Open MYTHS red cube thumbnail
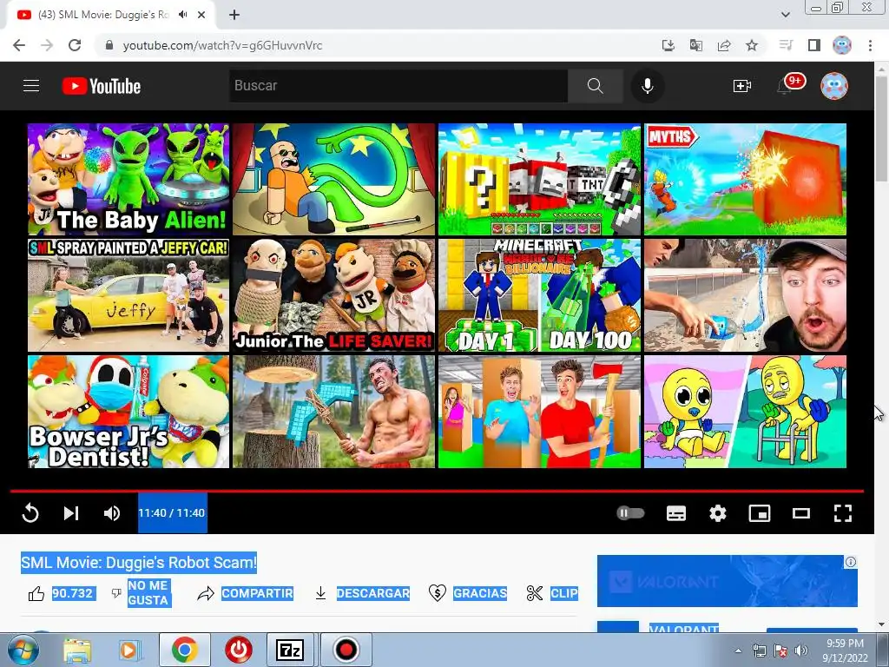The width and height of the screenshot is (889, 667). (745, 179)
